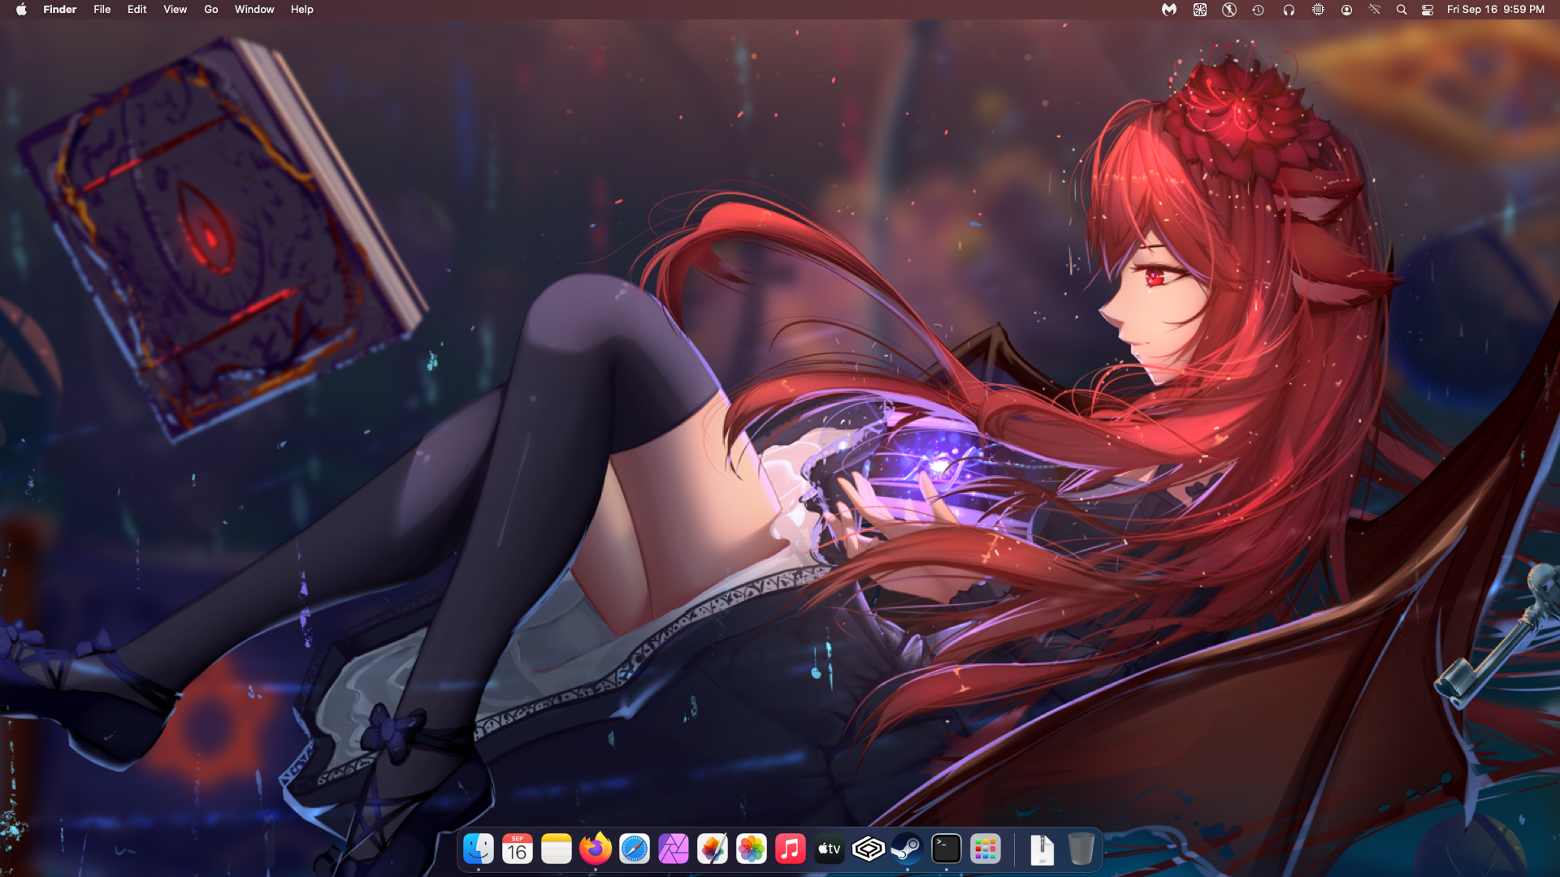Screen dimensions: 1560x877
Task: Open the Calendar app icon
Action: click(x=518, y=849)
